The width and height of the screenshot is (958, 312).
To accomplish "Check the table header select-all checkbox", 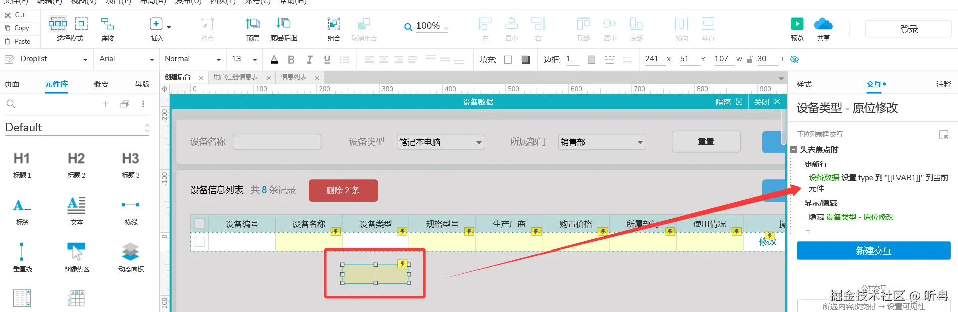I will 200,224.
